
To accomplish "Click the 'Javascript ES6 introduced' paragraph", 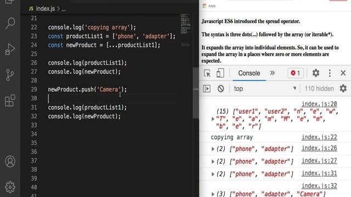I will pyautogui.click(x=251, y=21).
